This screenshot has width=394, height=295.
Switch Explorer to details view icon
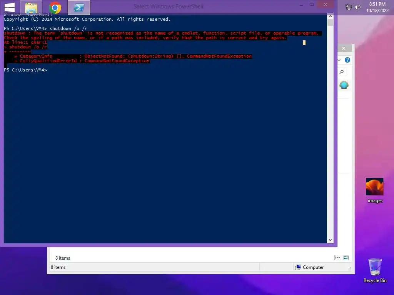click(337, 258)
